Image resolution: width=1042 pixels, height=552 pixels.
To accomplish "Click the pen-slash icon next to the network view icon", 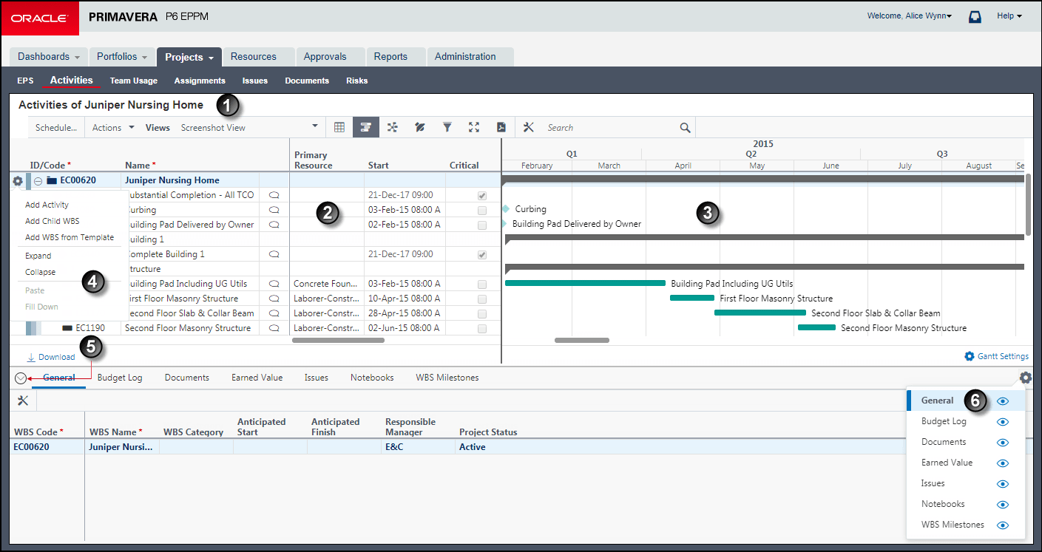I will pyautogui.click(x=419, y=127).
